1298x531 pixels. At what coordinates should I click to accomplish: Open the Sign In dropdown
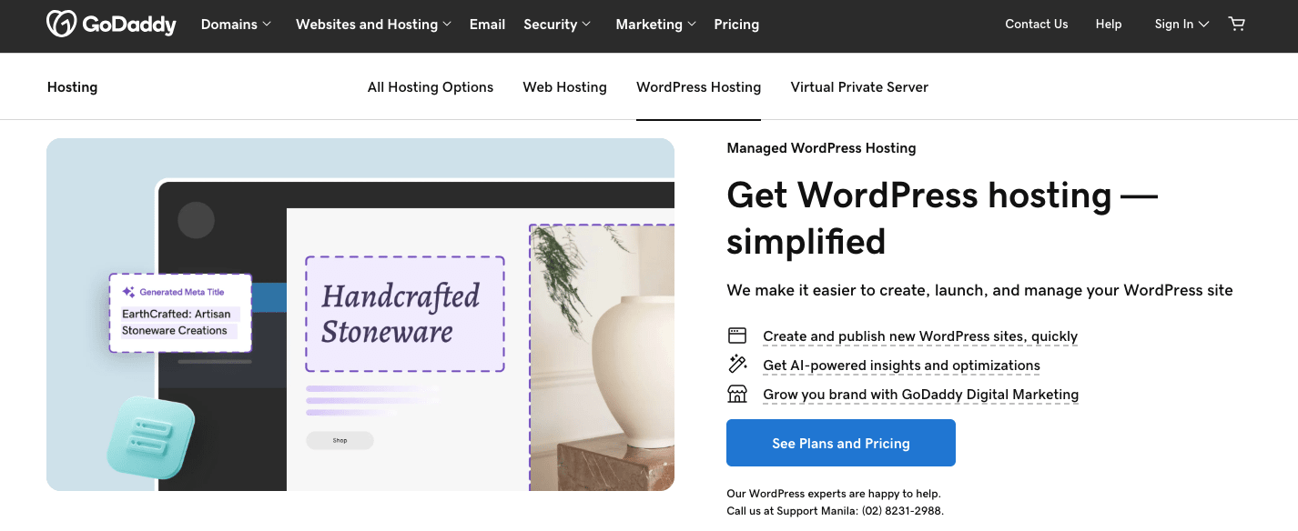click(x=1181, y=25)
